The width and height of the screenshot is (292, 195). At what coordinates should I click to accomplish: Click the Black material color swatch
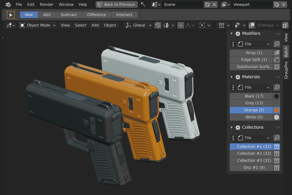point(277,96)
